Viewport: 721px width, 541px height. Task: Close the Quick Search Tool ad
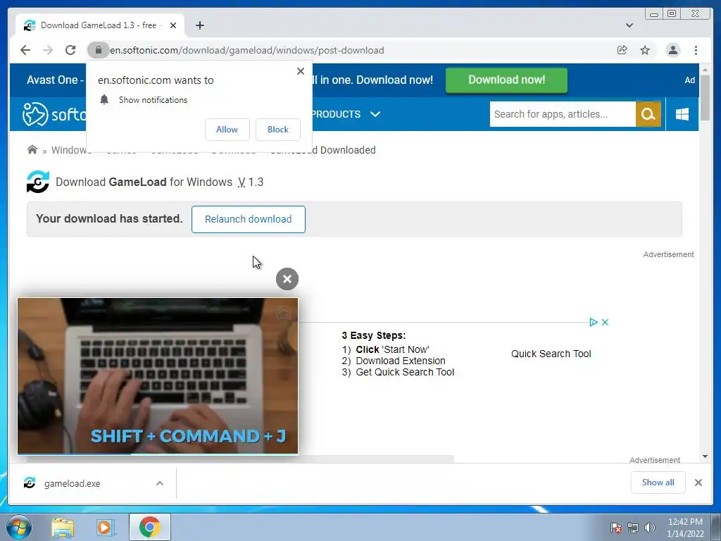tap(605, 322)
